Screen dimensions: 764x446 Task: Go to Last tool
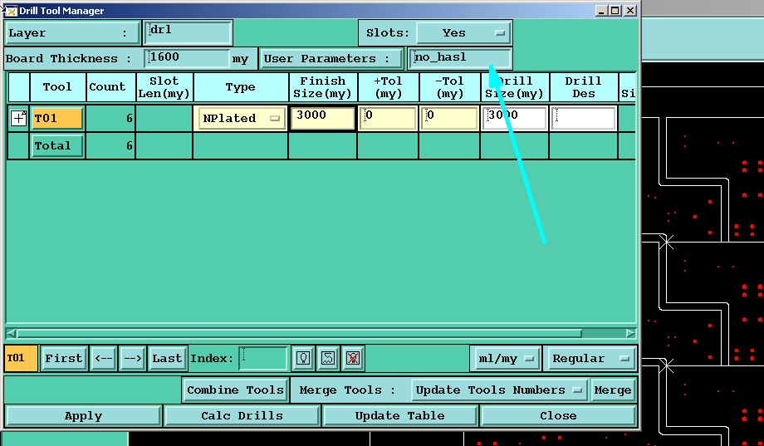coord(167,358)
